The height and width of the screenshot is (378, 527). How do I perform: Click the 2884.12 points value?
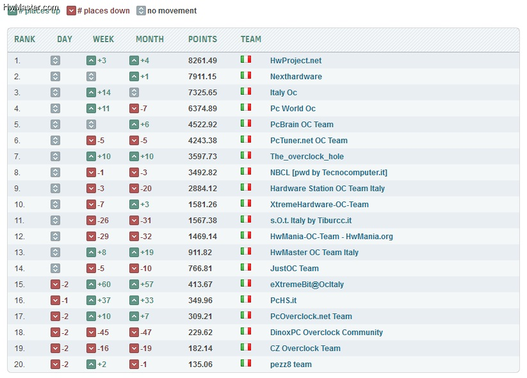(x=202, y=188)
